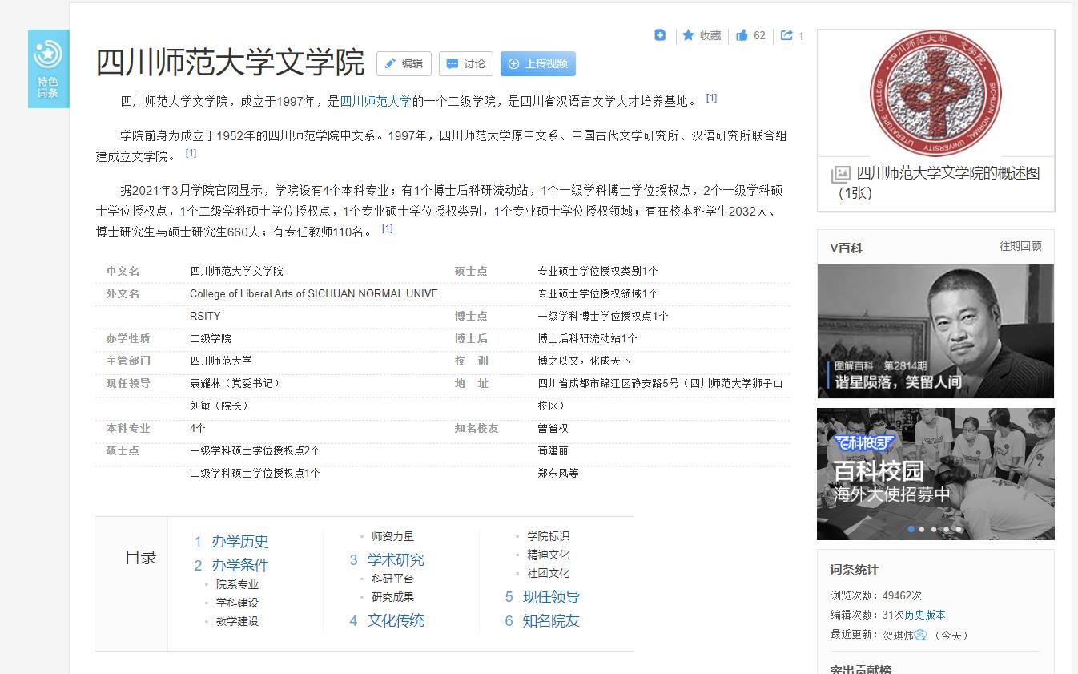Viewport: 1078px width, 674px height.
Task: Click the 特色词条 badge icon
Action: (48, 69)
